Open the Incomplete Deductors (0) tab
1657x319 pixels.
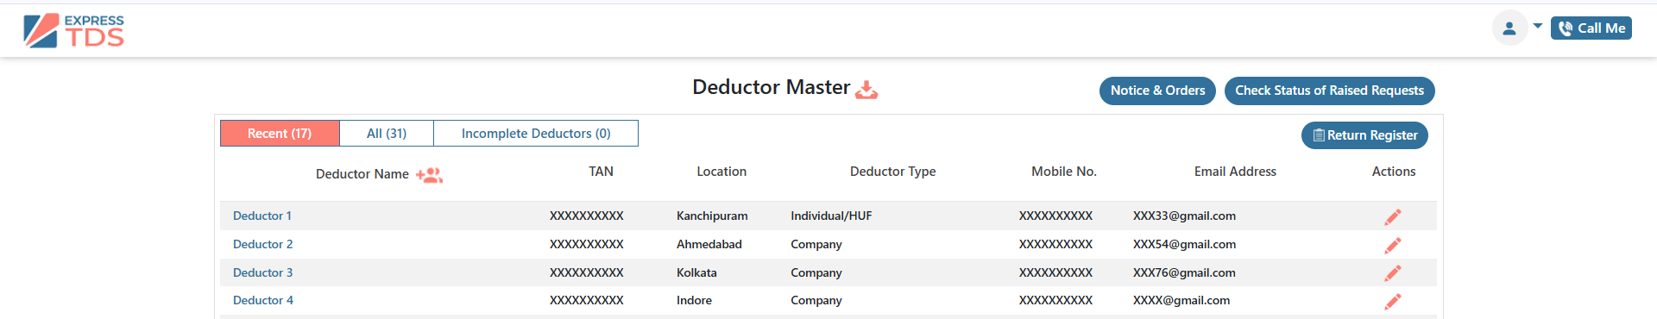tap(536, 134)
